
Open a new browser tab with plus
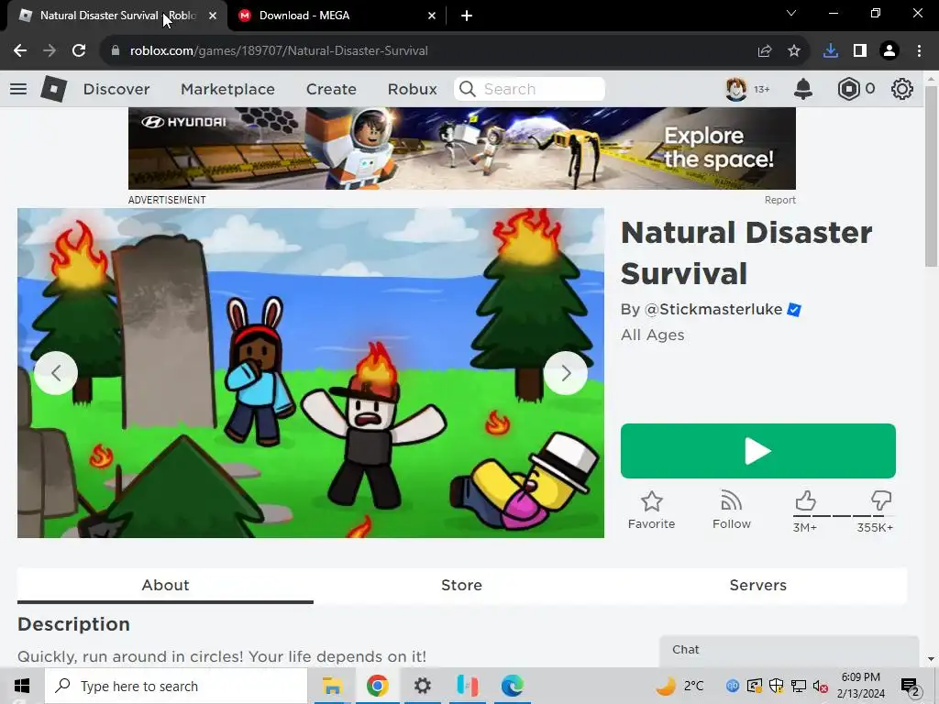[467, 16]
